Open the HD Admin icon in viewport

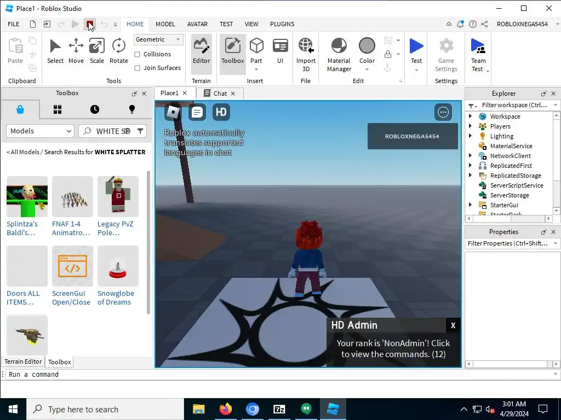point(221,112)
